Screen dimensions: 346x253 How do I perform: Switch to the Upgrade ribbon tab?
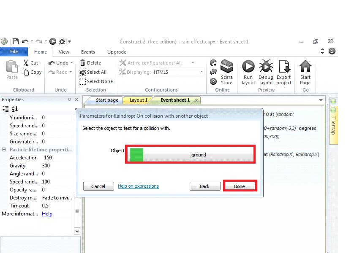point(117,52)
